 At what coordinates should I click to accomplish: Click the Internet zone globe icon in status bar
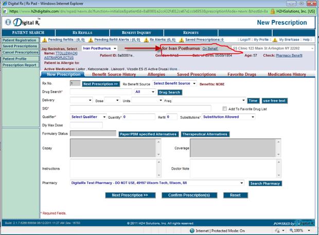coord(193,231)
